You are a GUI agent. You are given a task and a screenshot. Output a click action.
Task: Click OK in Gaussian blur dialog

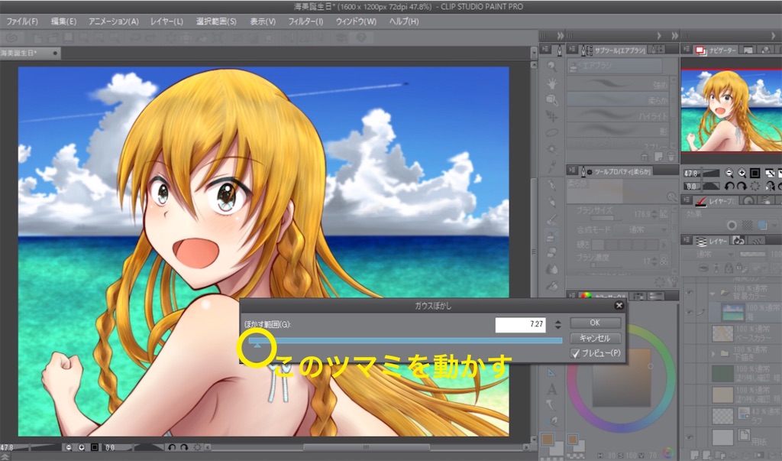click(595, 323)
